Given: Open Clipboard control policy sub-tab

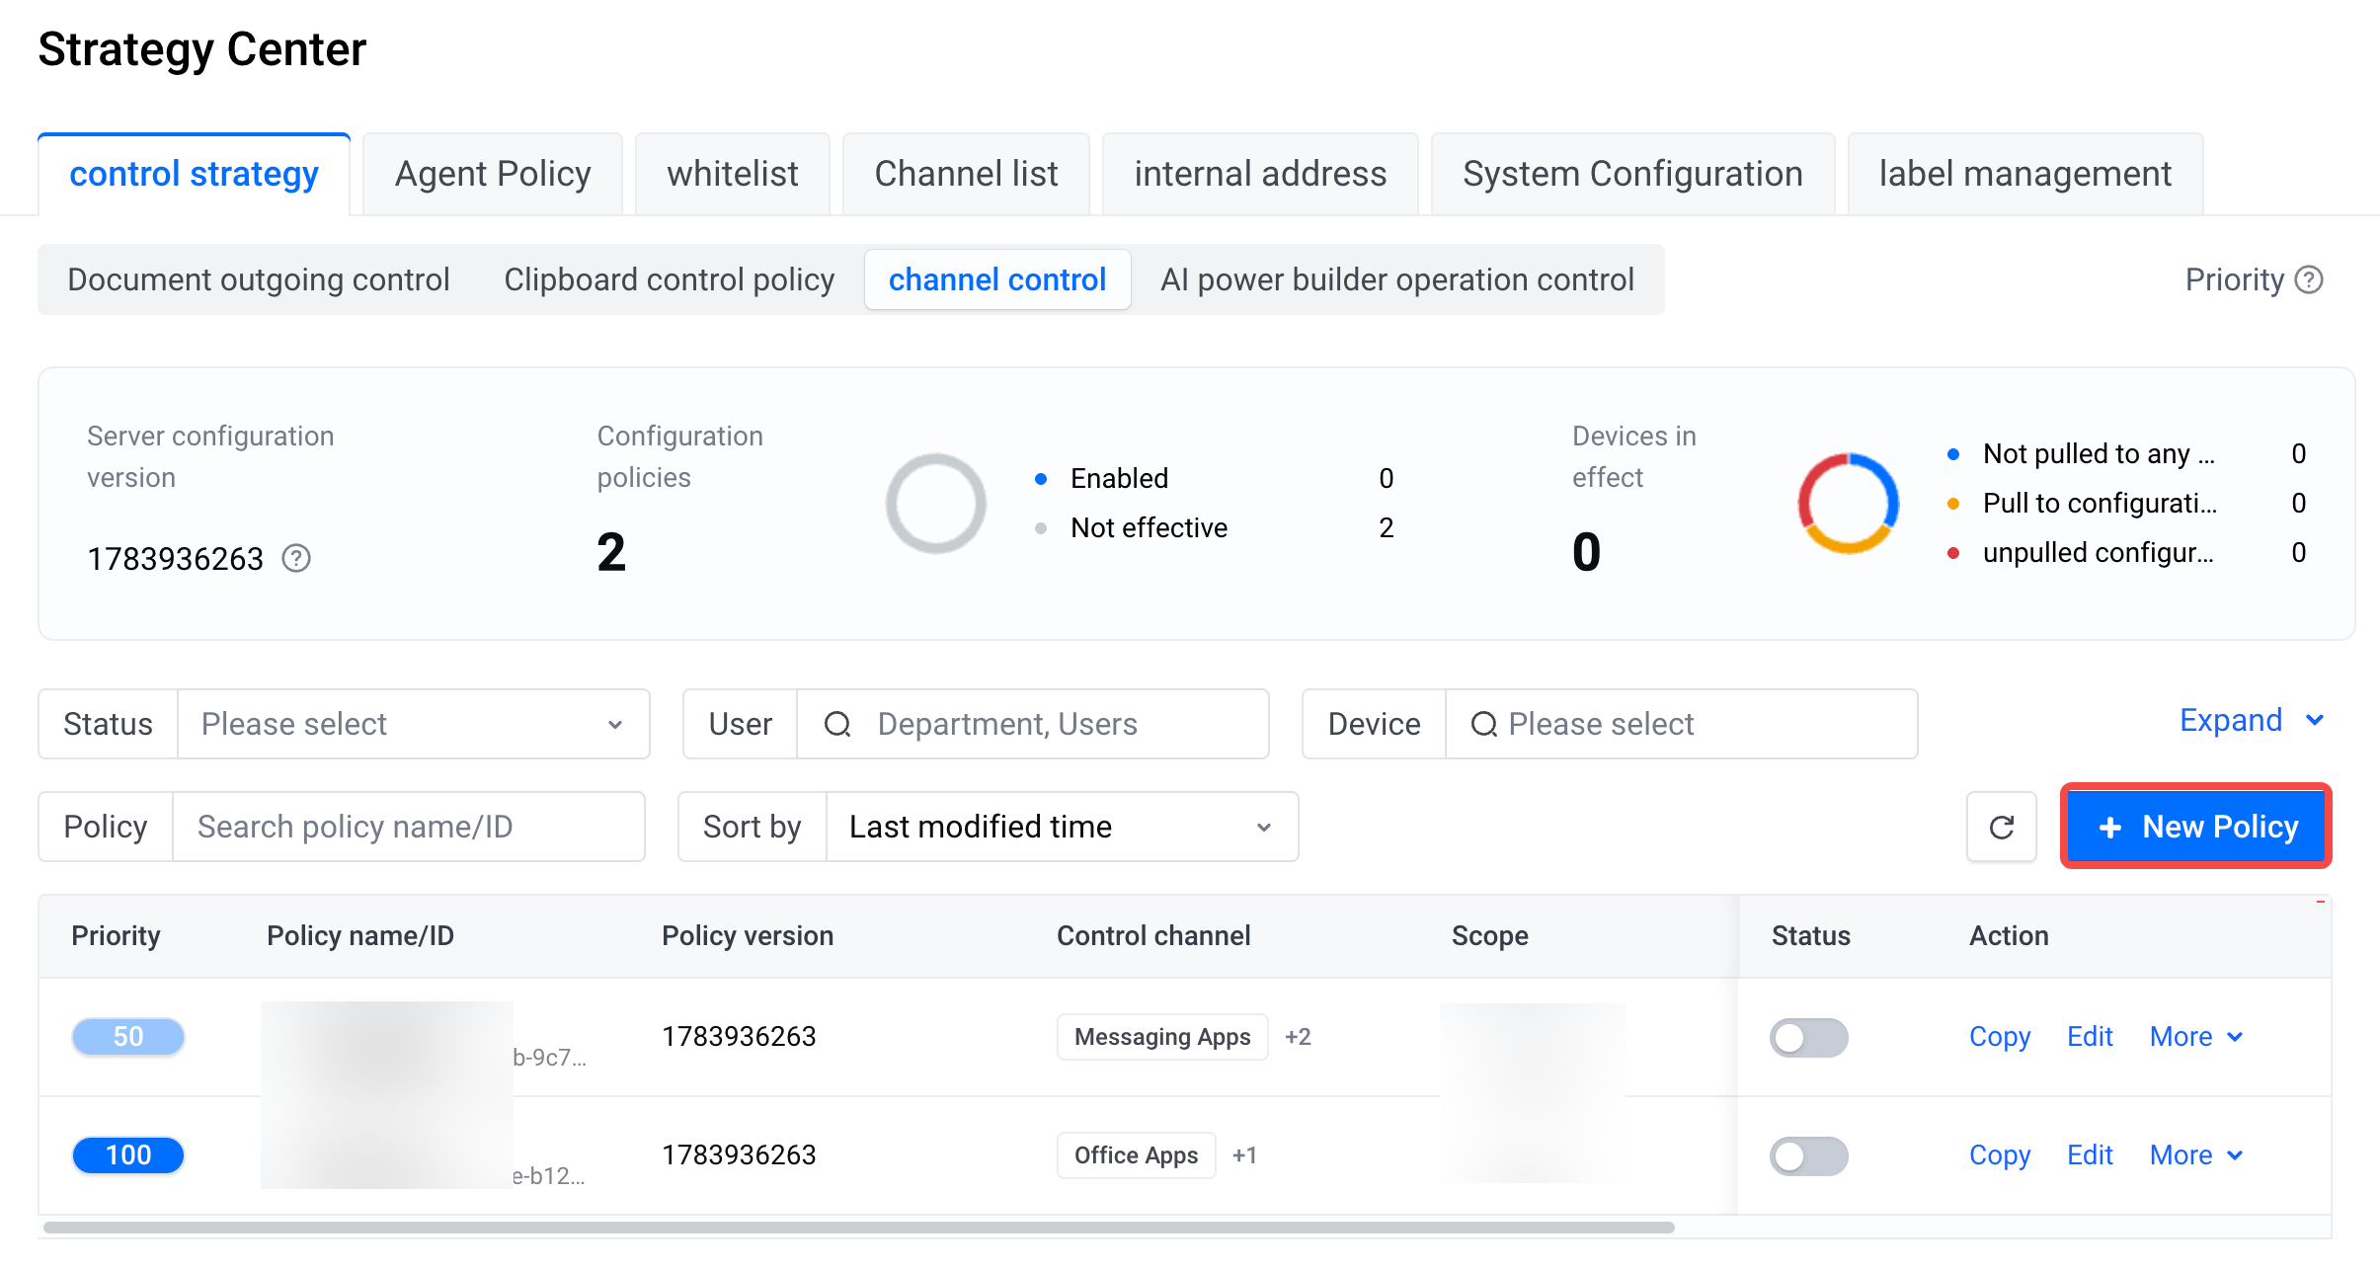Looking at the screenshot, I should (669, 279).
